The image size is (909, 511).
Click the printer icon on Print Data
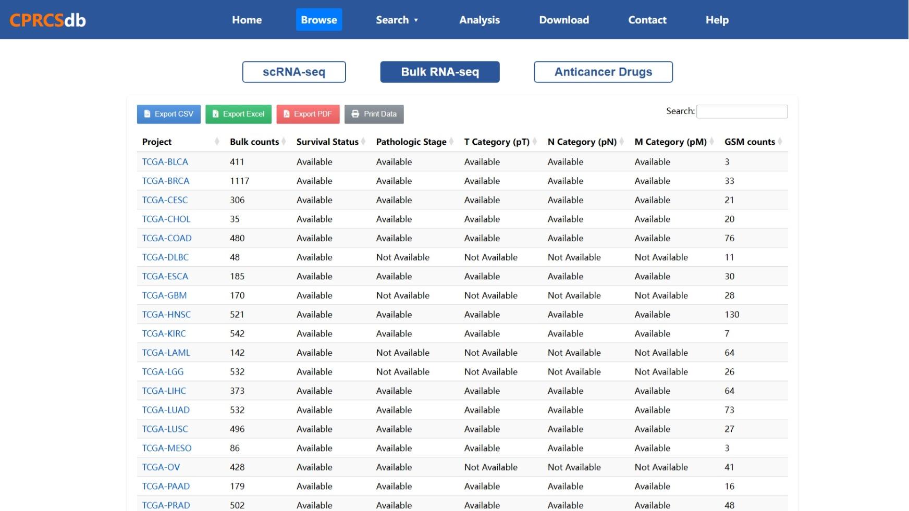(x=355, y=114)
